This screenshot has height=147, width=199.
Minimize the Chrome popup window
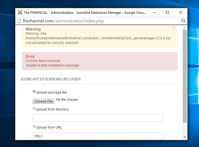pos(154,12)
